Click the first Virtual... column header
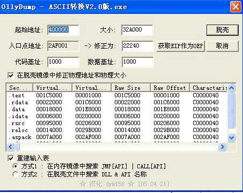The image size is (243, 193). 53,88
